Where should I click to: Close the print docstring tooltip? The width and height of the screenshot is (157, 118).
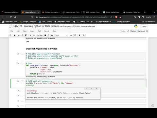pyautogui.click(x=96, y=89)
